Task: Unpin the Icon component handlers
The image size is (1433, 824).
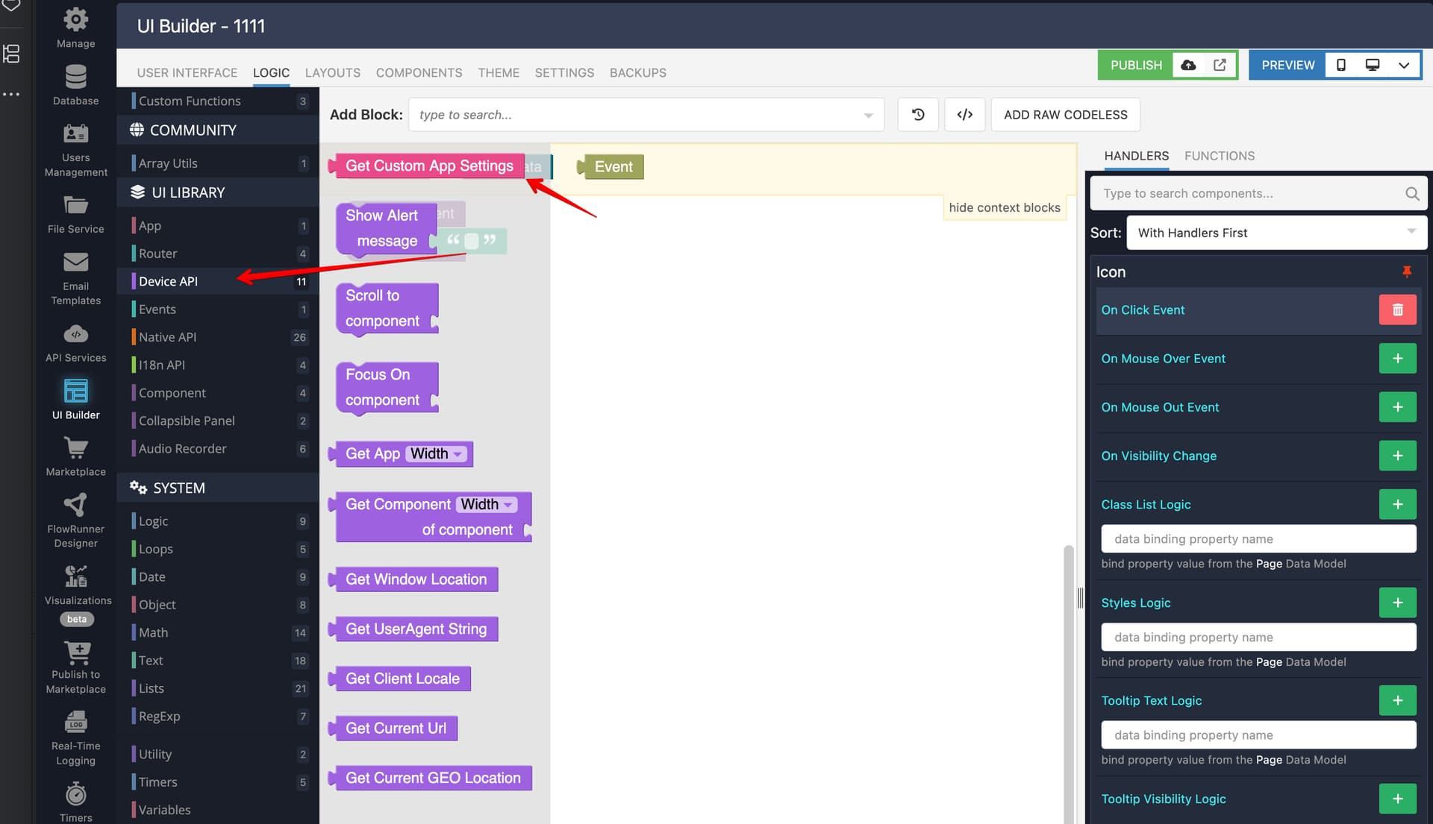Action: [1406, 272]
